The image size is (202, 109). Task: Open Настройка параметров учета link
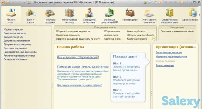(171, 57)
